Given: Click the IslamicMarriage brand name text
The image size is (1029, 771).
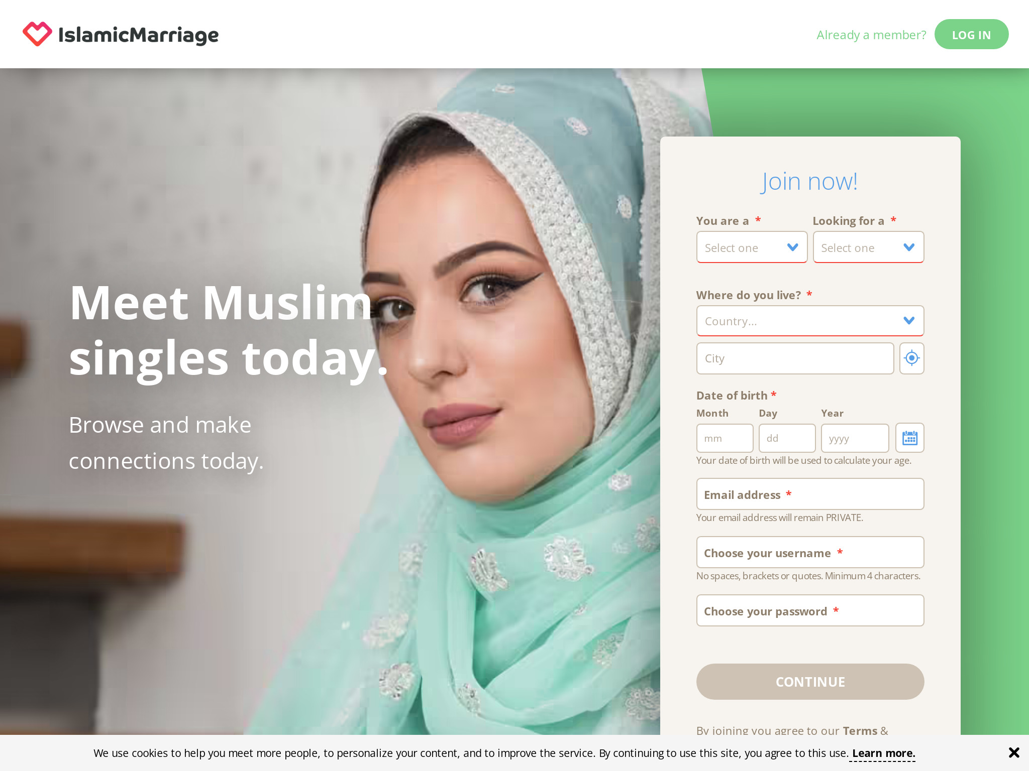Looking at the screenshot, I should (x=139, y=35).
